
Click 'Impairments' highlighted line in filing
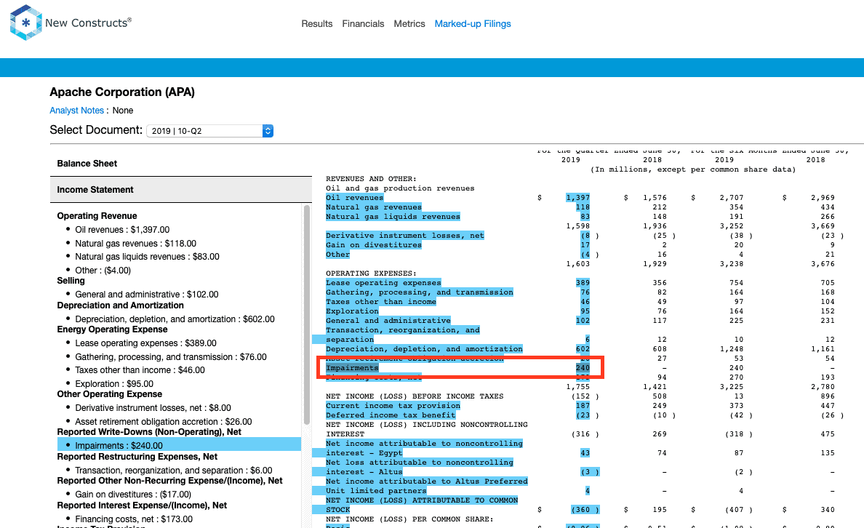pyautogui.click(x=352, y=367)
